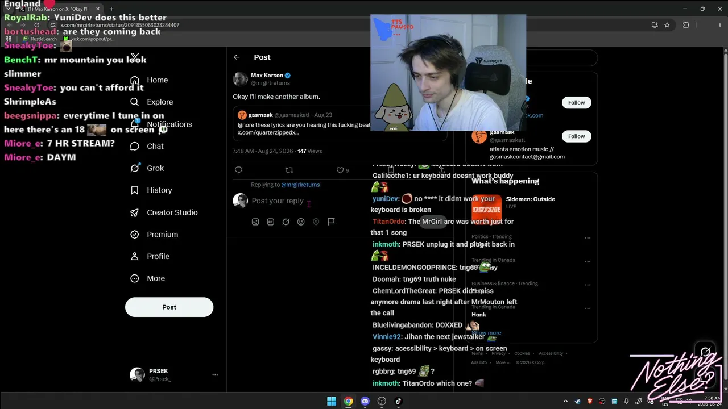This screenshot has width=728, height=409.
Task: Open TikTok from the taskbar
Action: click(x=398, y=401)
